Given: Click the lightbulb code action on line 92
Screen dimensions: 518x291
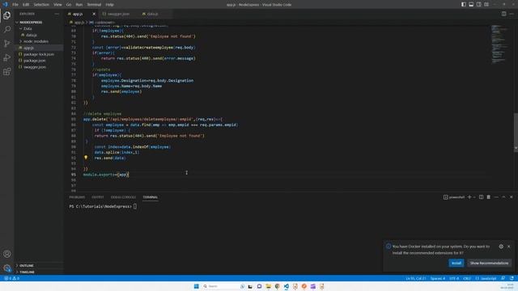Looking at the screenshot, I should click(86, 158).
